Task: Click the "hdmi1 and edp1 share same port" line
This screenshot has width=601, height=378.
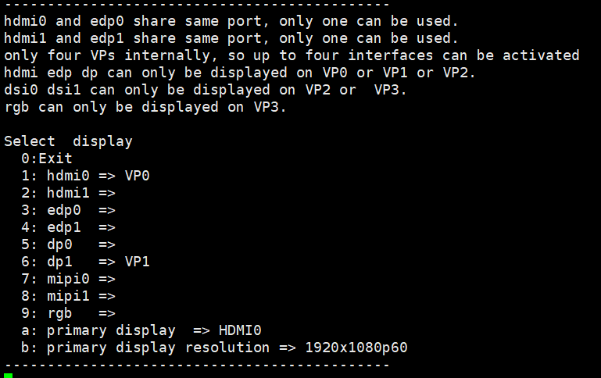Action: click(231, 38)
